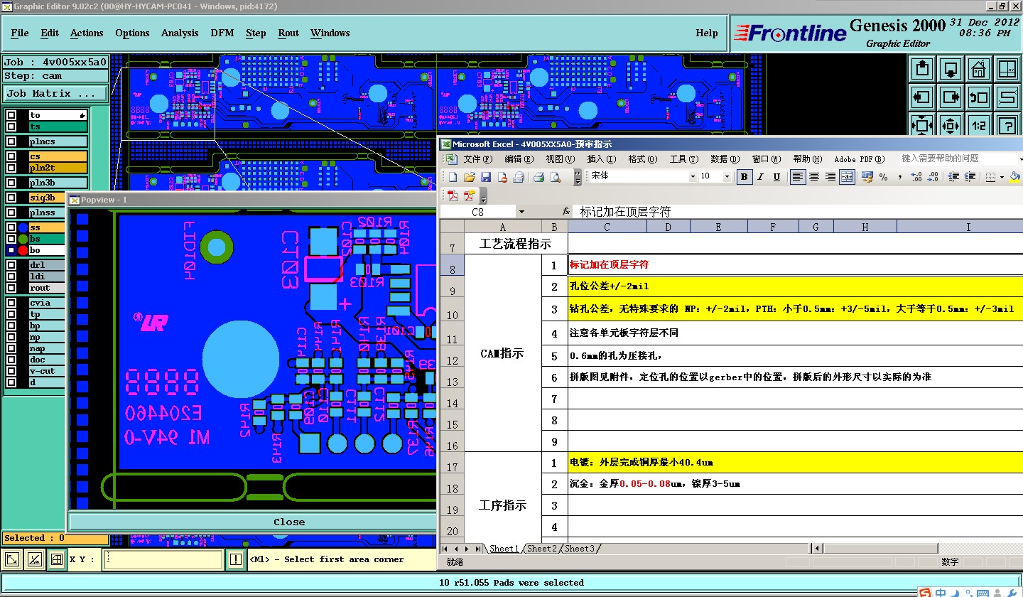
Task: Open Excel help question box dropdown
Action: click(1020, 158)
